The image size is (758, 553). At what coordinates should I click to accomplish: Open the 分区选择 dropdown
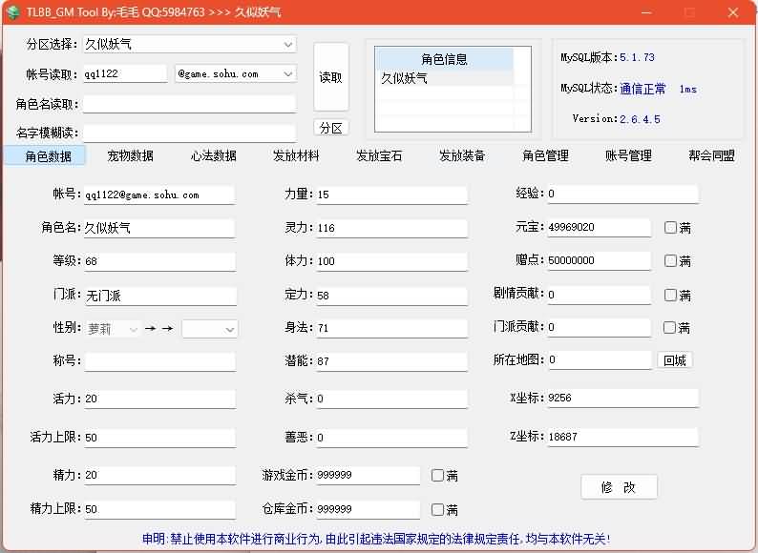point(189,45)
